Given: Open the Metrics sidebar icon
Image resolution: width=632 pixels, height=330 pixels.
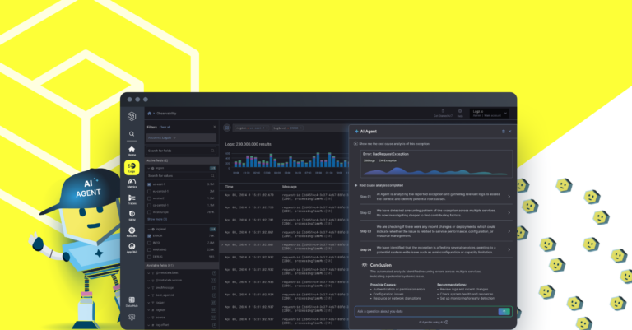Looking at the screenshot, I should pyautogui.click(x=132, y=184).
